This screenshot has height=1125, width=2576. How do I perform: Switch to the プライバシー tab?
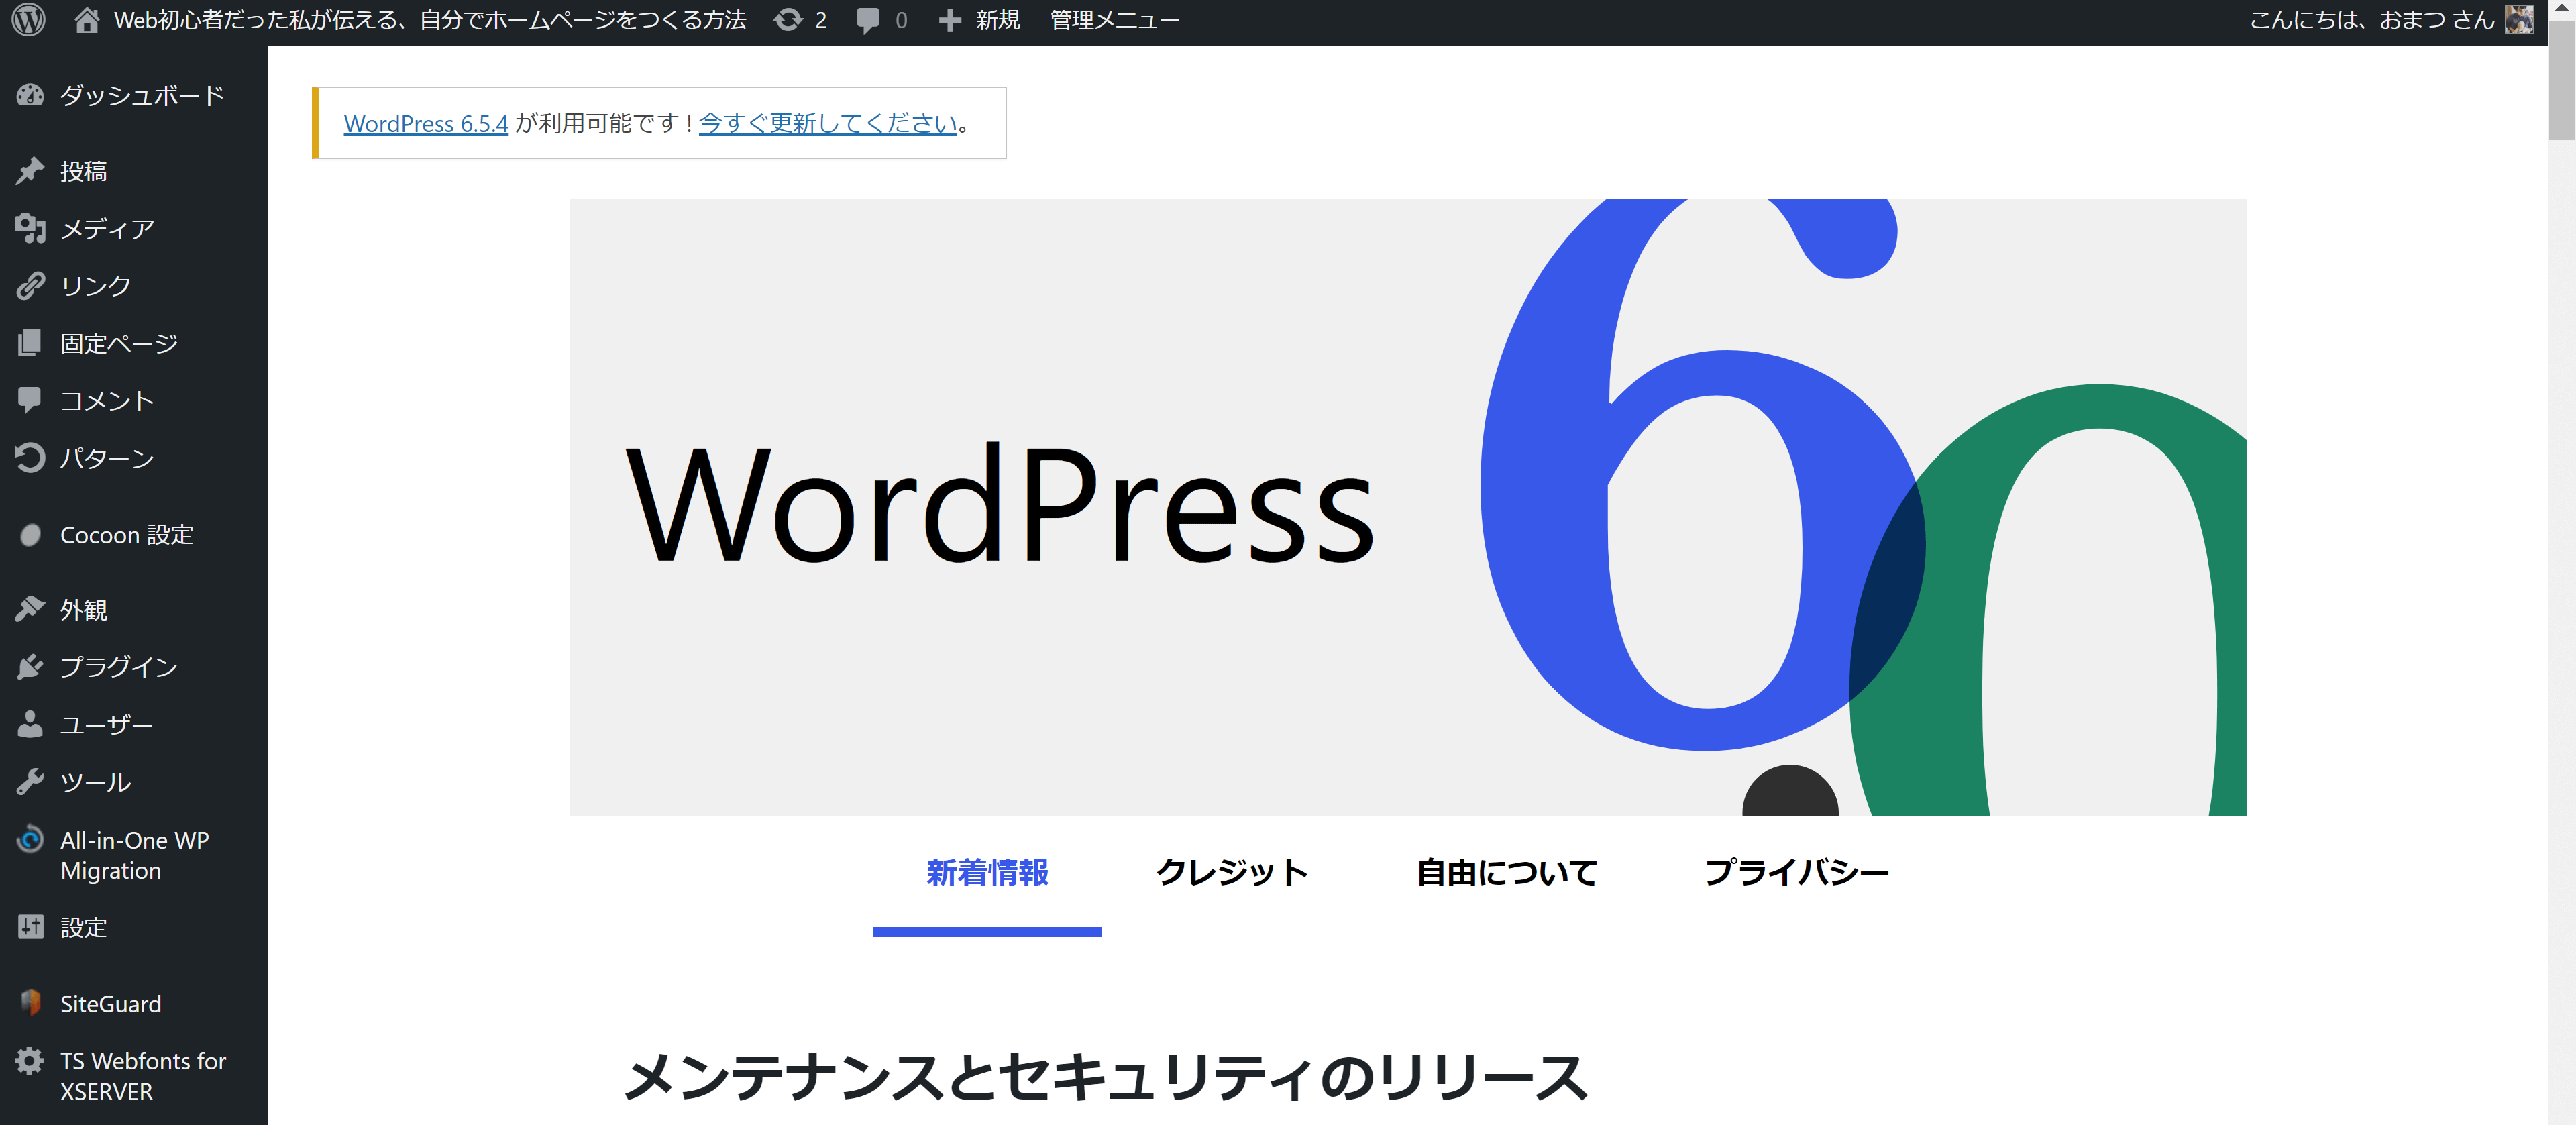[1797, 873]
